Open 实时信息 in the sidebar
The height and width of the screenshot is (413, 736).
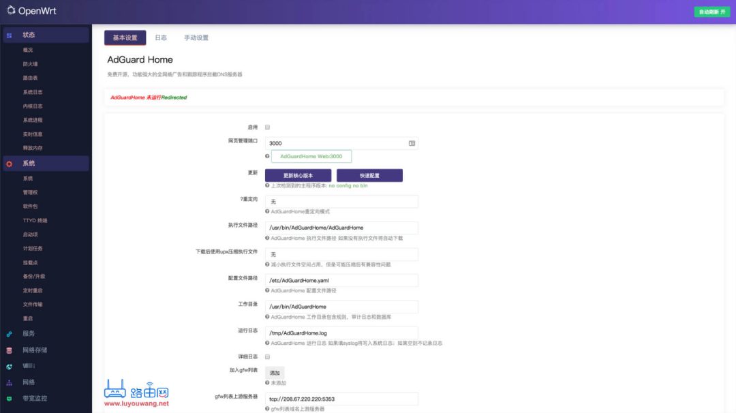pos(33,134)
